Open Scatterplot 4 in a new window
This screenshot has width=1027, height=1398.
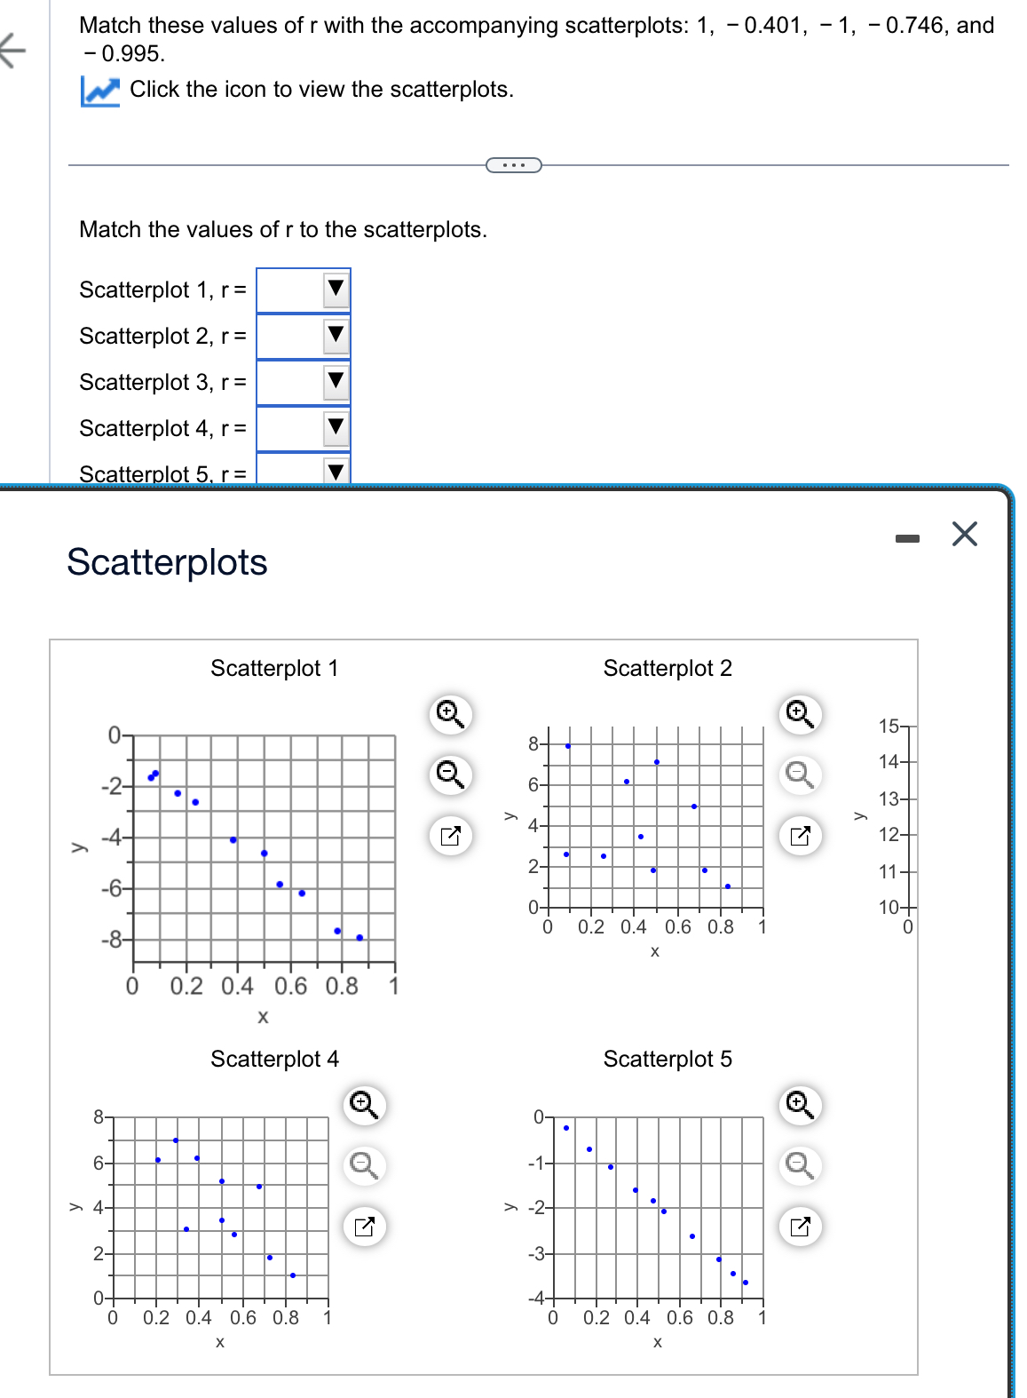tap(366, 1226)
